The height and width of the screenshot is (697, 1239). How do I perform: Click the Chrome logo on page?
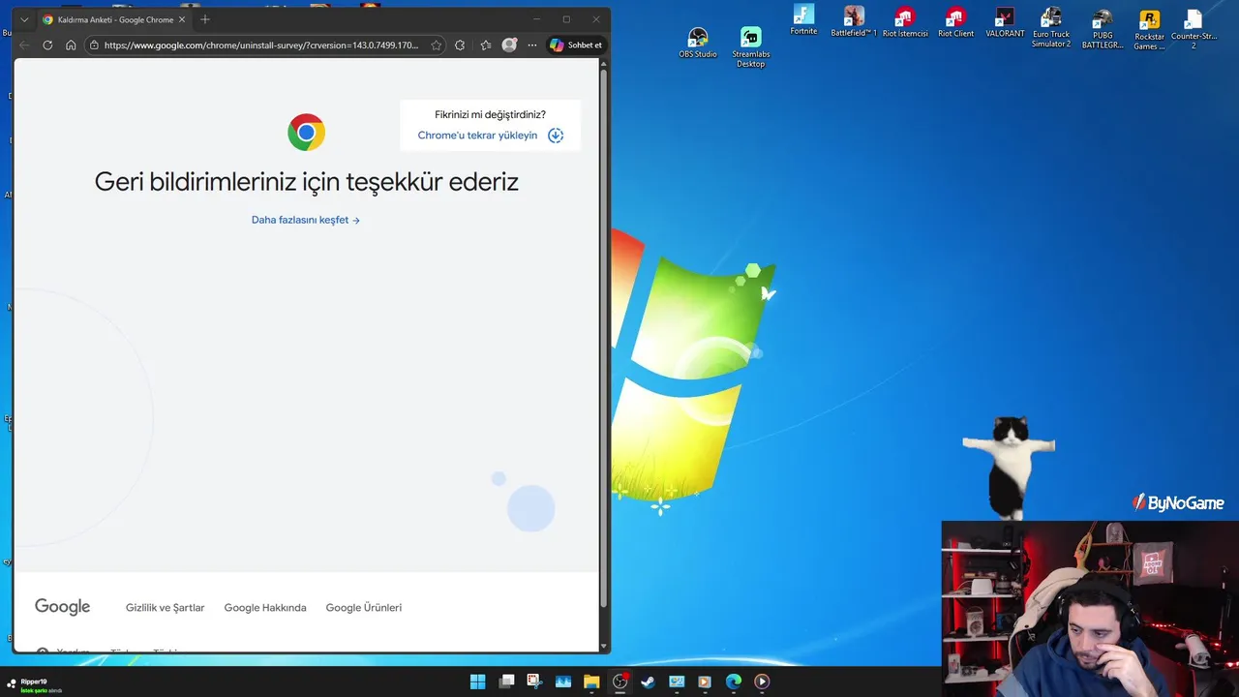coord(306,132)
